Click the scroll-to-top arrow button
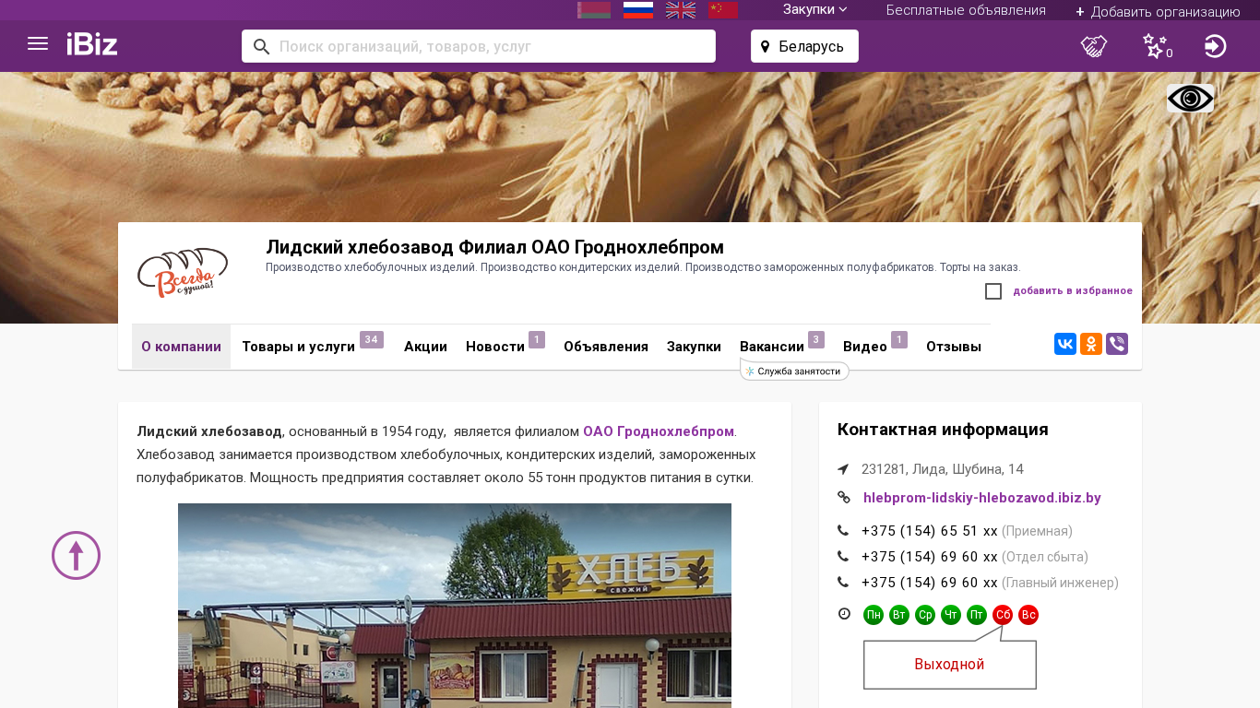The height and width of the screenshot is (708, 1260). coord(76,555)
